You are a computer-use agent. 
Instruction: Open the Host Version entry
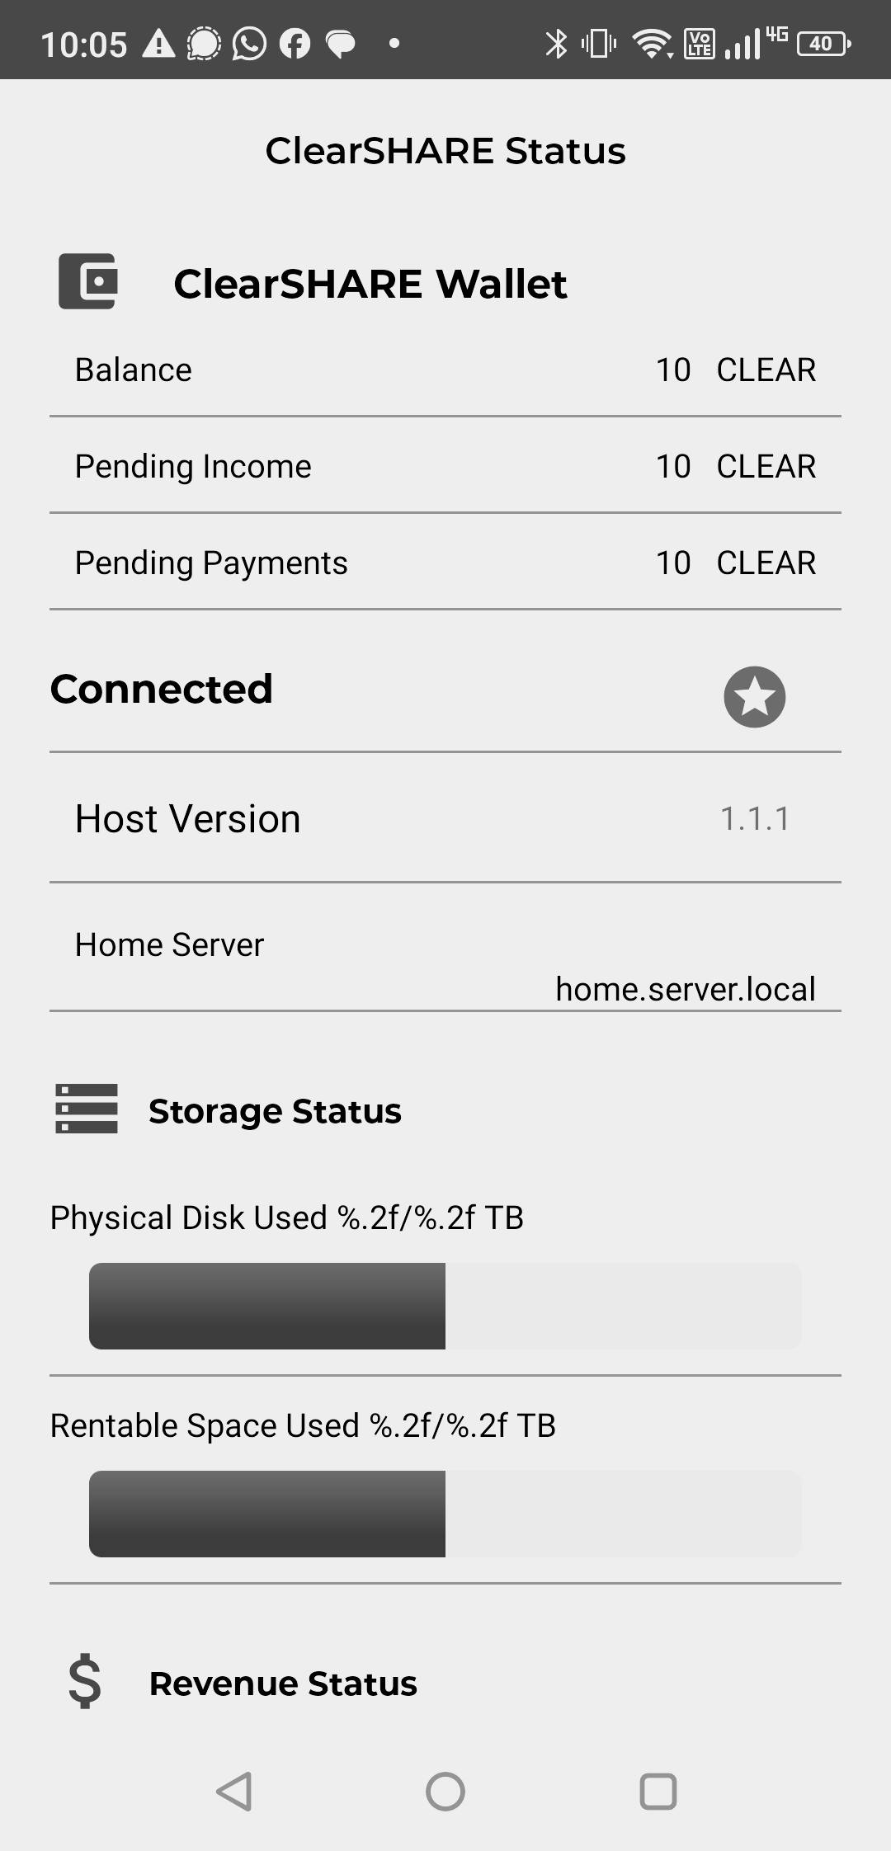pyautogui.click(x=445, y=819)
